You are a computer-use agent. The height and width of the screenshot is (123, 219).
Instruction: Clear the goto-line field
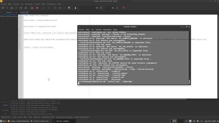coord(113,8)
